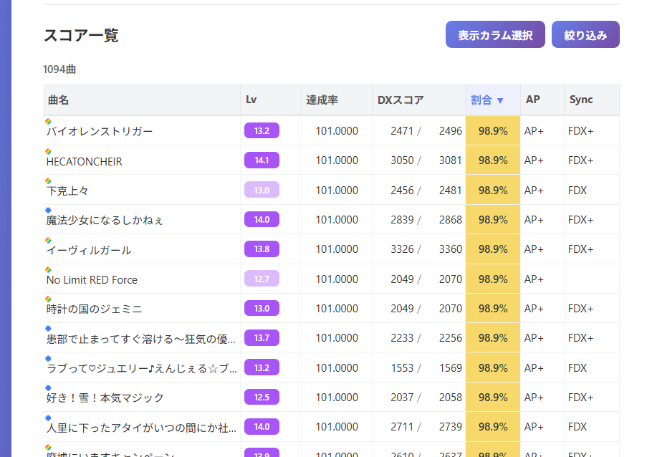Click the blue dot beside 患部で止まってすぐ溶ける

(48, 328)
